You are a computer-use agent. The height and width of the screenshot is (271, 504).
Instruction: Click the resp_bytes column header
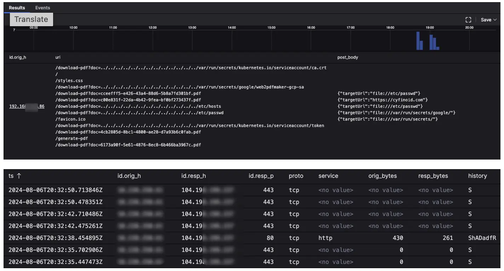(433, 176)
